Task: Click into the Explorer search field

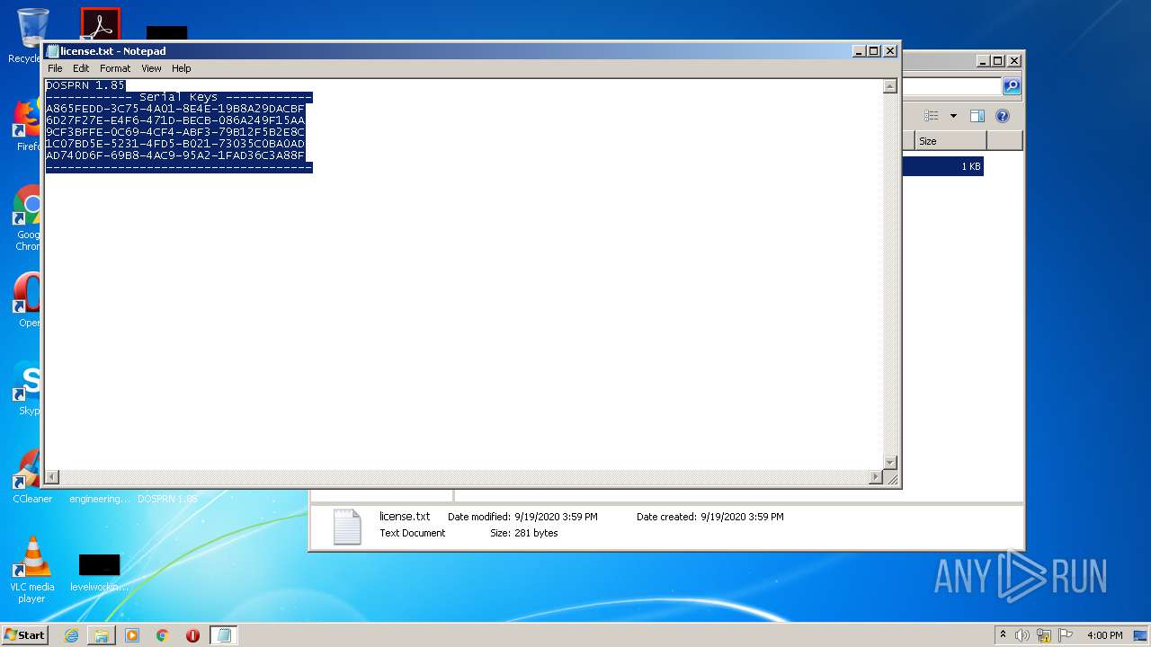Action: point(951,86)
